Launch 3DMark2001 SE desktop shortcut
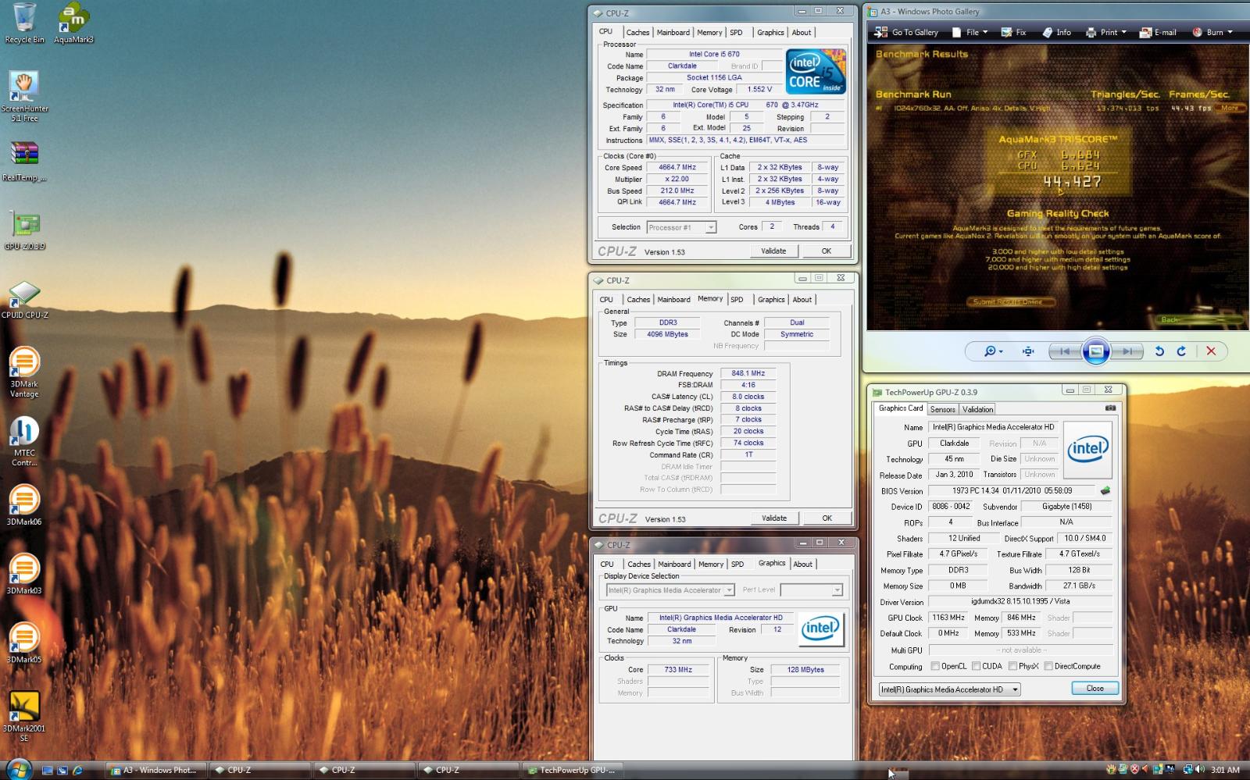 tap(24, 716)
